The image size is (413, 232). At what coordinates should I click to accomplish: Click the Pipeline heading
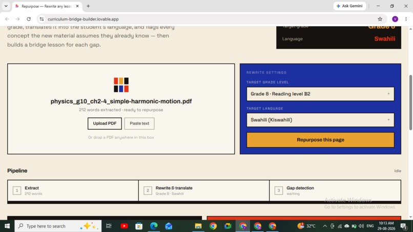pos(17,171)
